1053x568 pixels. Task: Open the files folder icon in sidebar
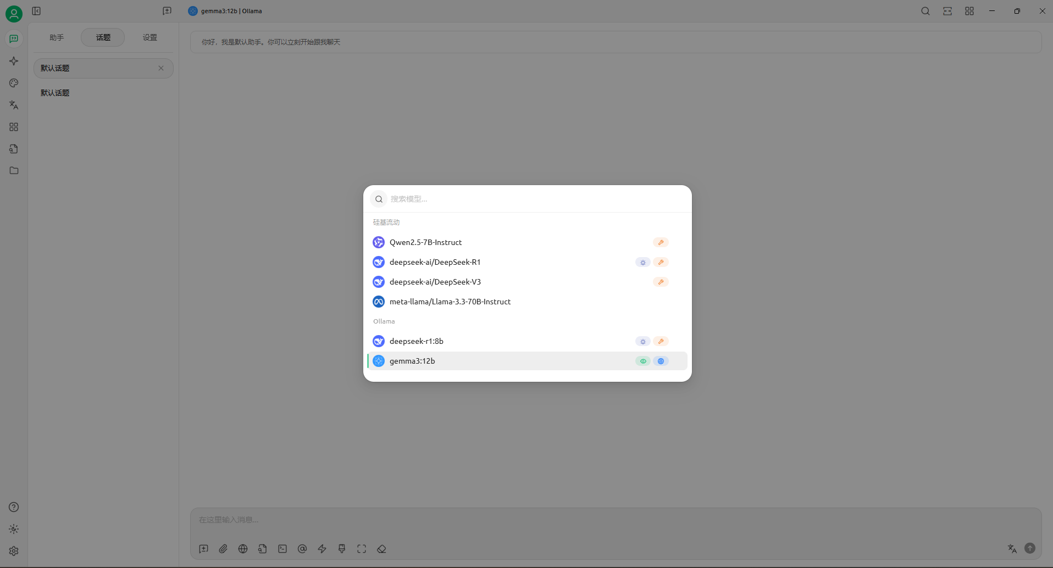pyautogui.click(x=14, y=171)
